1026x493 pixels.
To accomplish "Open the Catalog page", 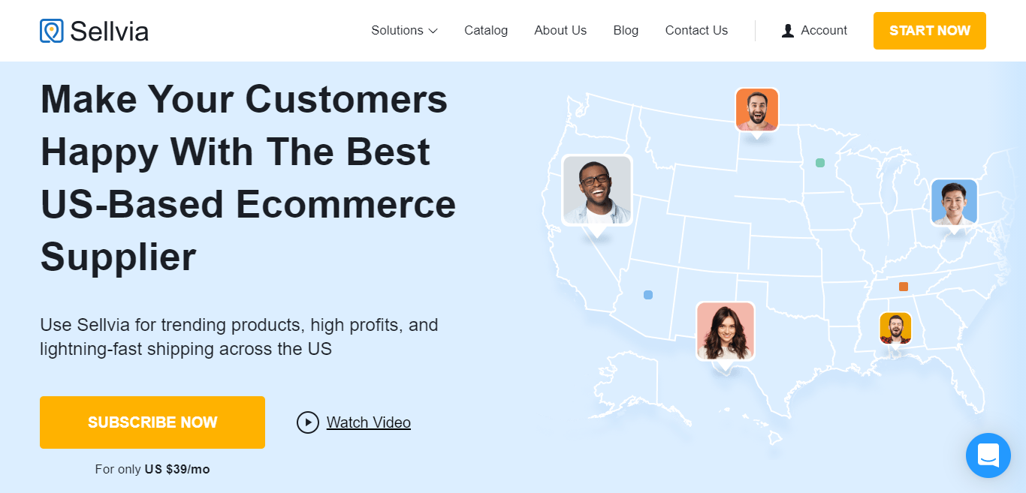I will pos(486,31).
